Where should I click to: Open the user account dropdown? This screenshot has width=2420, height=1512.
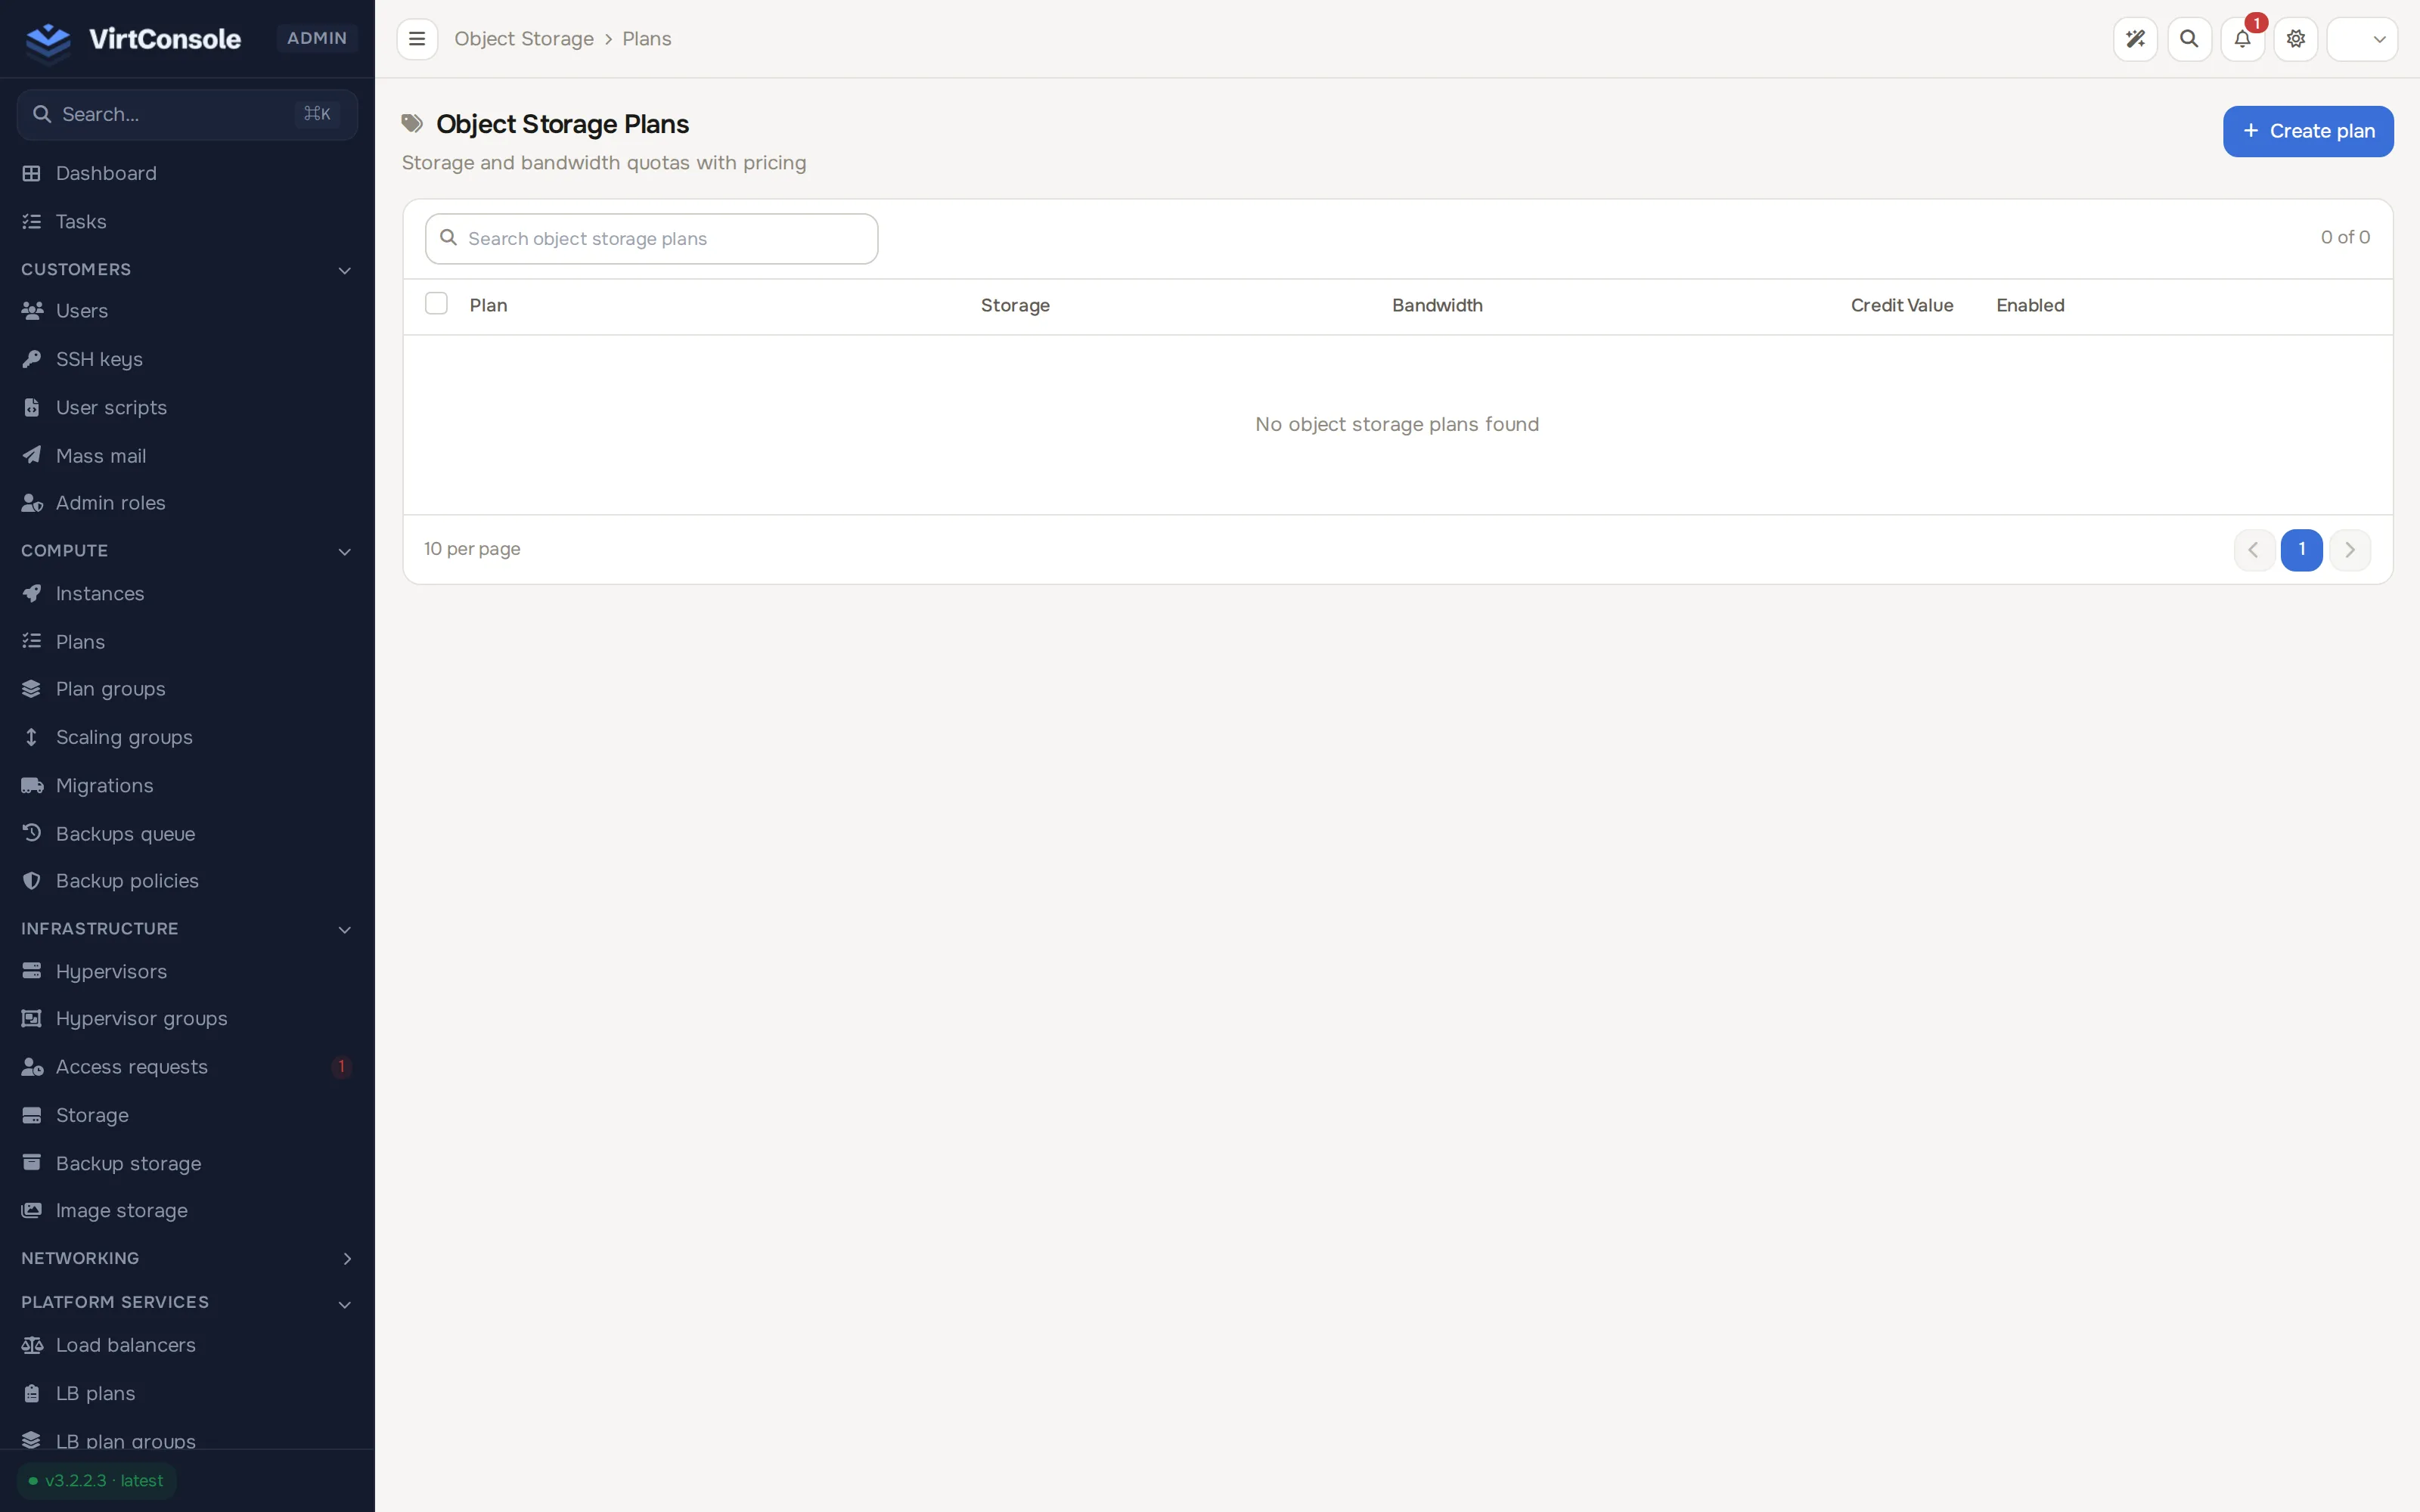point(2362,39)
